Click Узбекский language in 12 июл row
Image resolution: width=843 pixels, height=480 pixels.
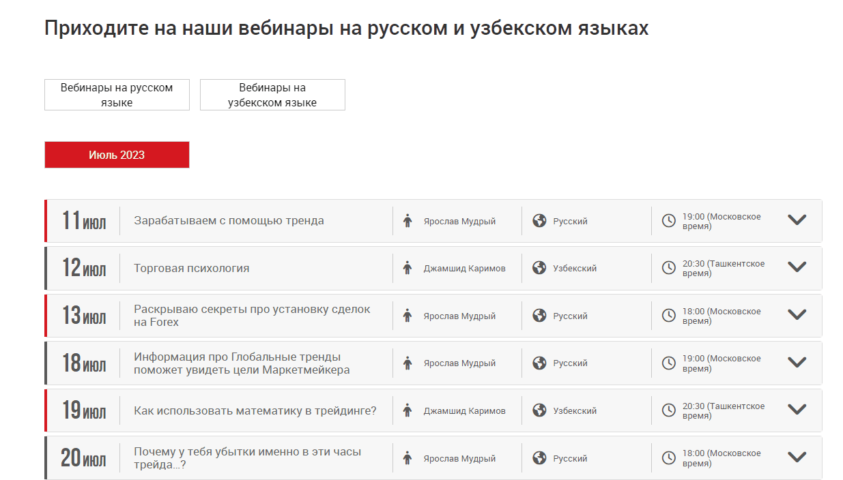point(575,268)
